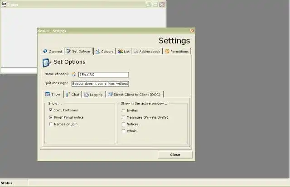Click the Permittions tab icon

pos(167,51)
